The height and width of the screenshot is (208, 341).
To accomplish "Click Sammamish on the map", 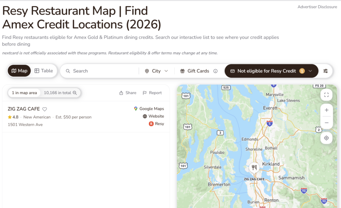I will coord(291,178).
